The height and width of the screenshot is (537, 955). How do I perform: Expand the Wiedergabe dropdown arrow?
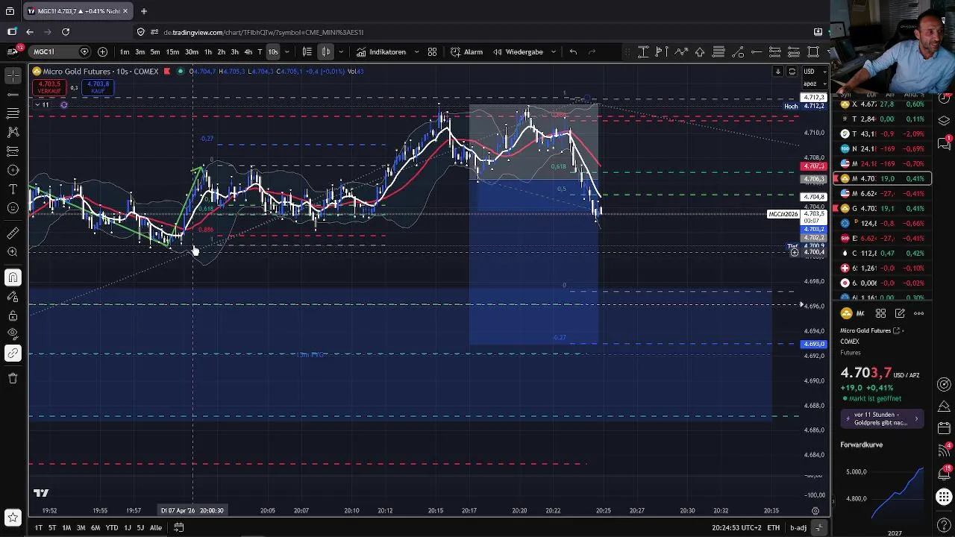(x=553, y=51)
